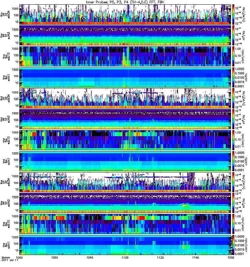This screenshot has width=250, height=267.
Task: Select the the fbk scm1 filter bank panel
Action: (125, 245)
